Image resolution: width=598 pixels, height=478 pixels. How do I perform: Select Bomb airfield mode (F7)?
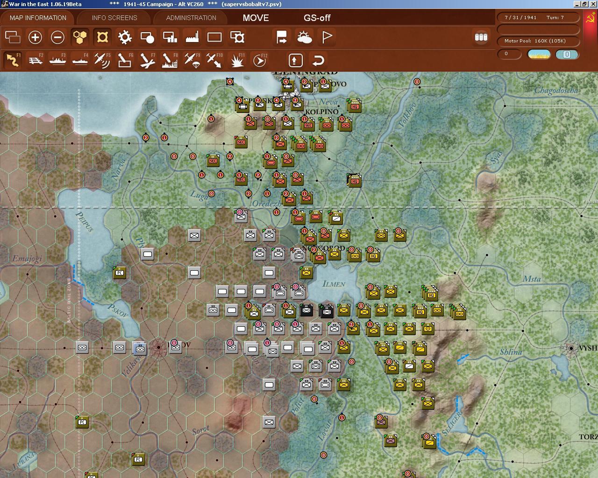click(147, 60)
